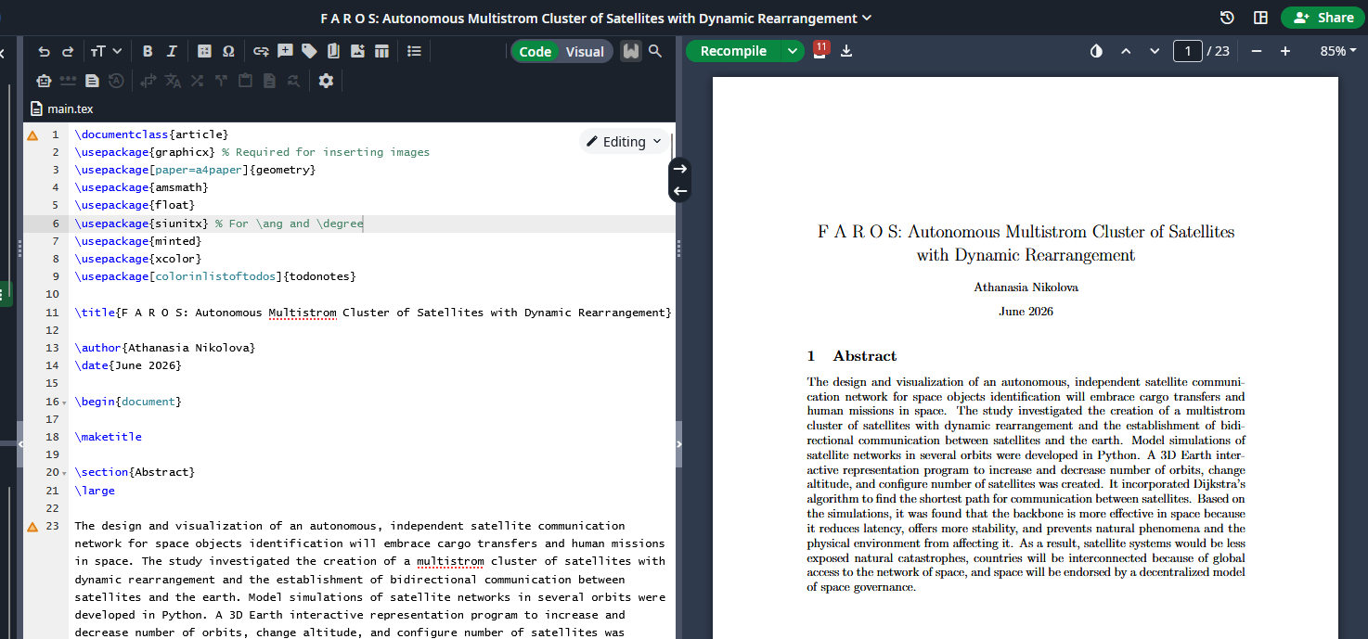1368x639 pixels.
Task: Switch editor to Code mode
Action: [x=535, y=52]
